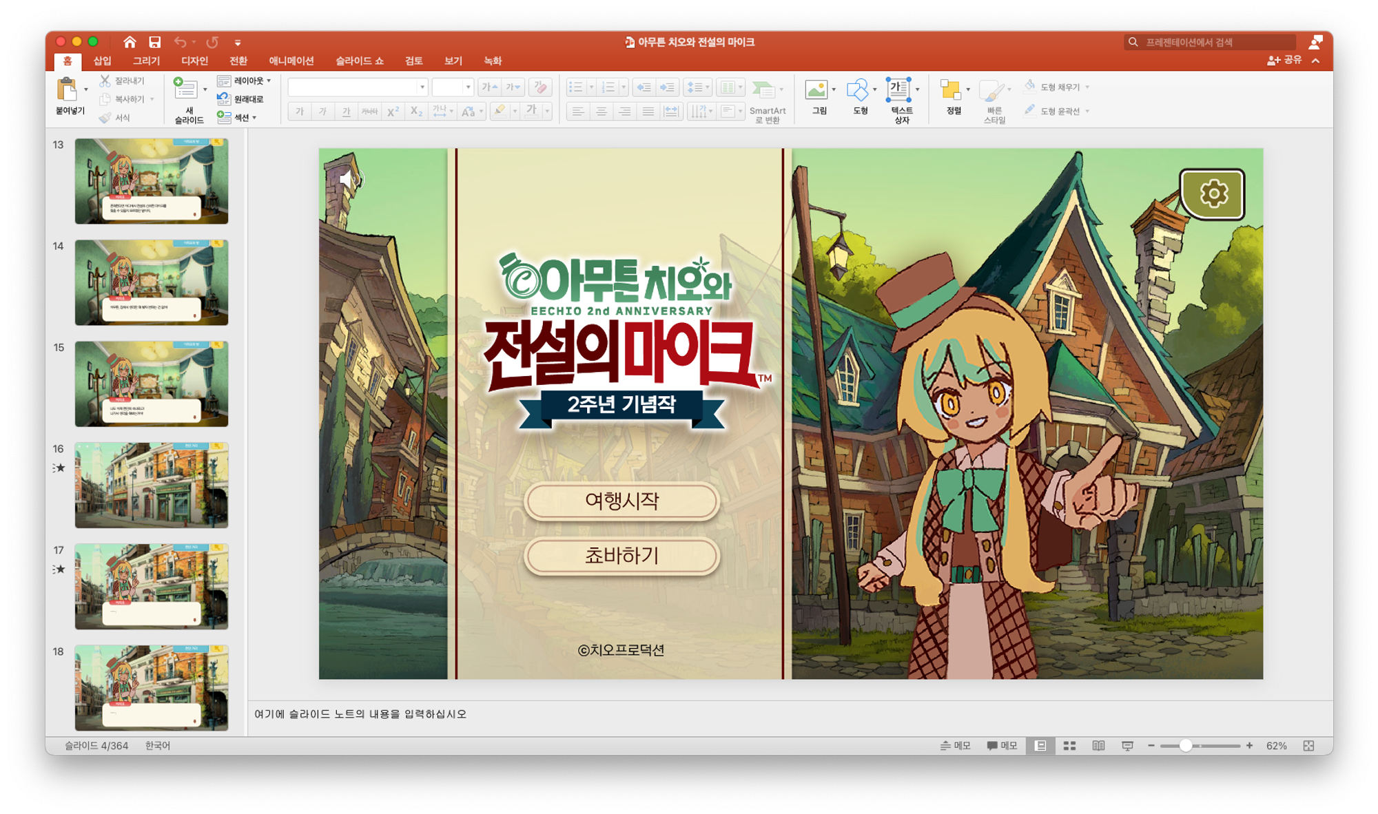Select slide 16 thumbnail
The height and width of the screenshot is (814, 1378).
152,485
